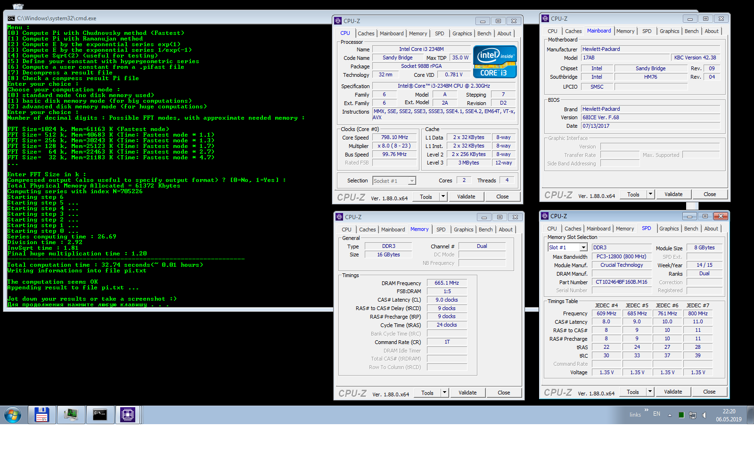Select Memory tab in Mainboard window
Viewport: 754px width, 468px height.
coord(625,31)
